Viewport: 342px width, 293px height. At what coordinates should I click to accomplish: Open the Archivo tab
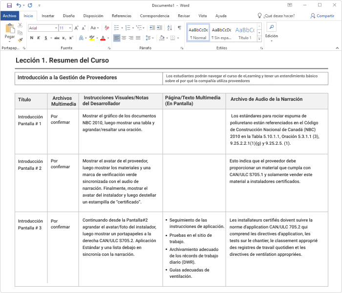[10, 16]
